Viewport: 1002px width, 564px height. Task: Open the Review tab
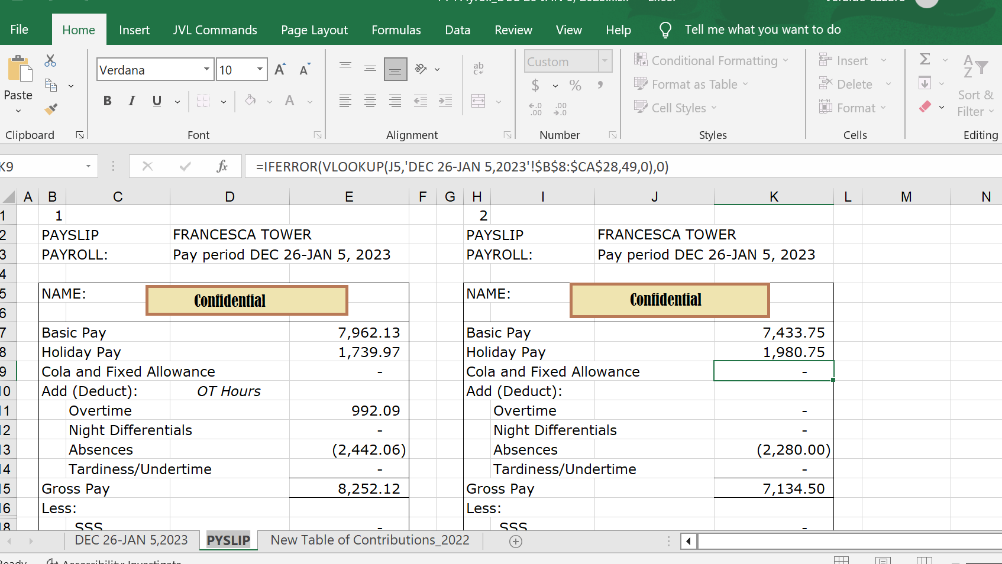(x=513, y=30)
